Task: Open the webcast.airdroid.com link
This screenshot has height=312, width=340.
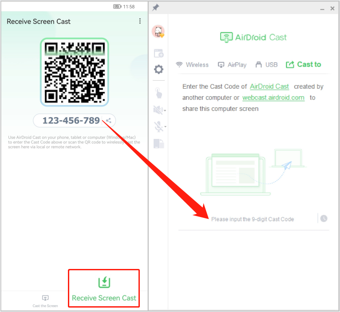Action: (273, 98)
